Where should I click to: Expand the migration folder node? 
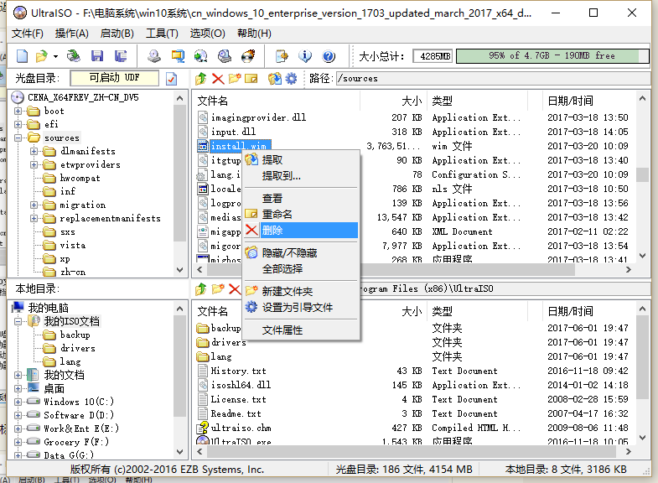coord(34,205)
